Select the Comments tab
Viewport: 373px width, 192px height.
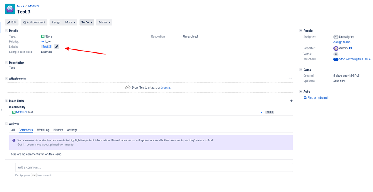click(x=26, y=130)
